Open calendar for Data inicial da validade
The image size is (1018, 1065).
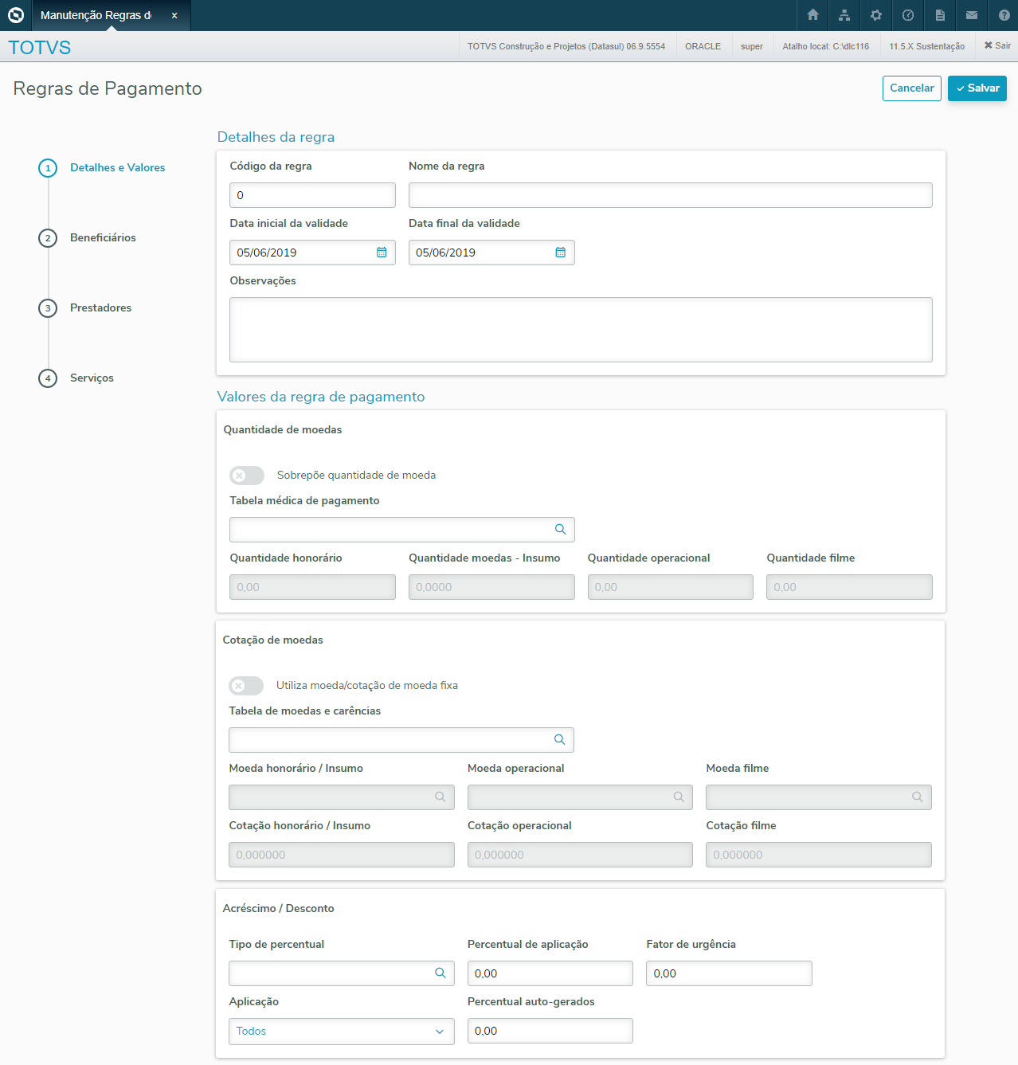coord(382,253)
